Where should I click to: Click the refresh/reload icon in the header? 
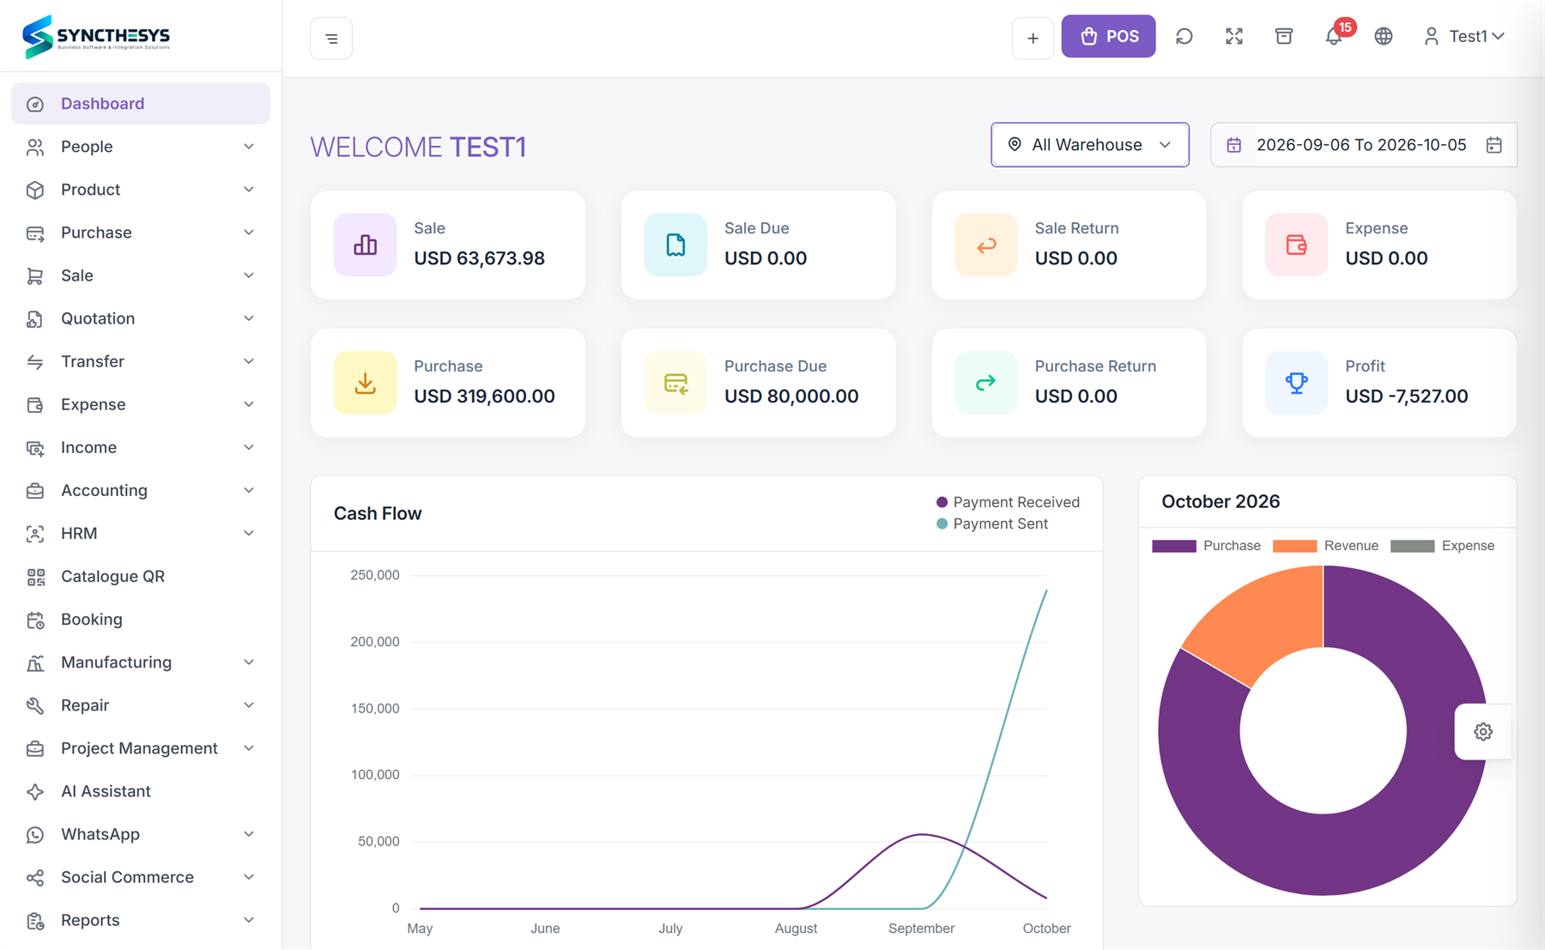click(x=1184, y=36)
